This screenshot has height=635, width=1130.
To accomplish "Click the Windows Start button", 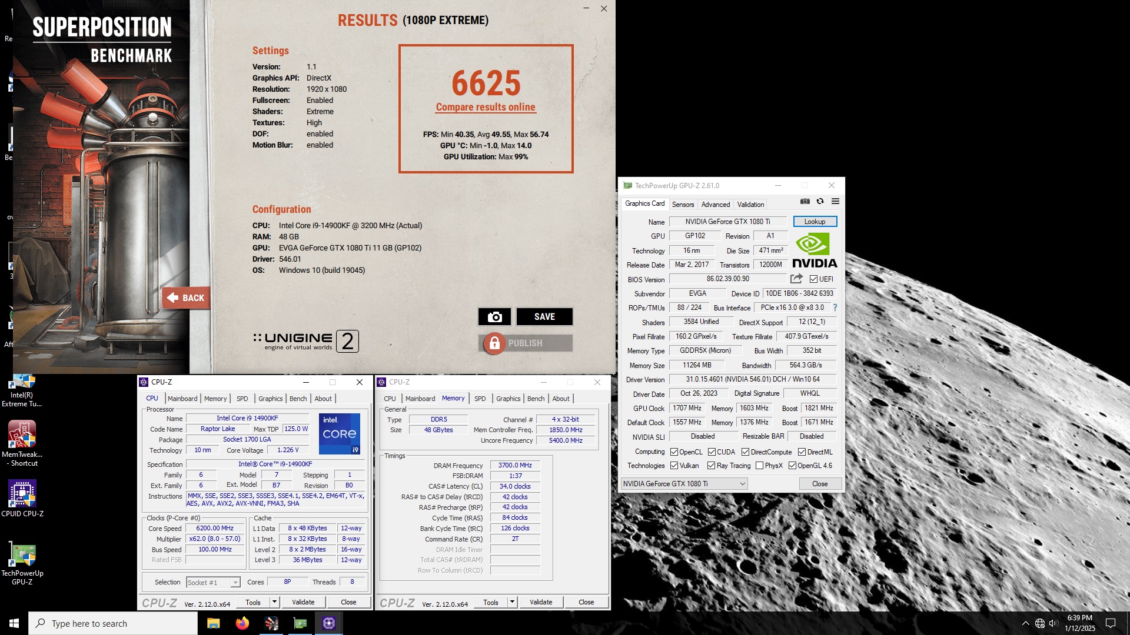I will point(14,623).
